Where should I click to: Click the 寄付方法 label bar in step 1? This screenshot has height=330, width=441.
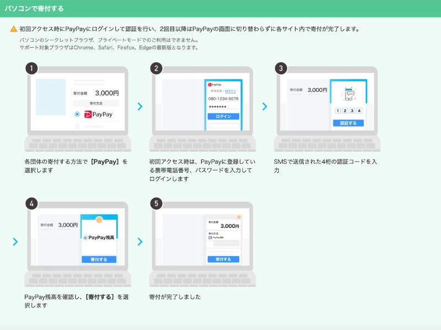coord(96,103)
